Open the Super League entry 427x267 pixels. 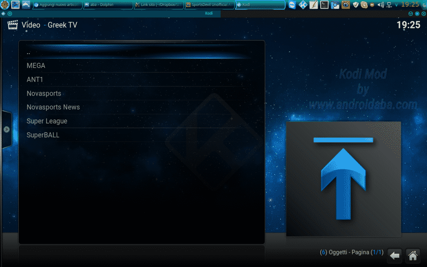[142, 121]
